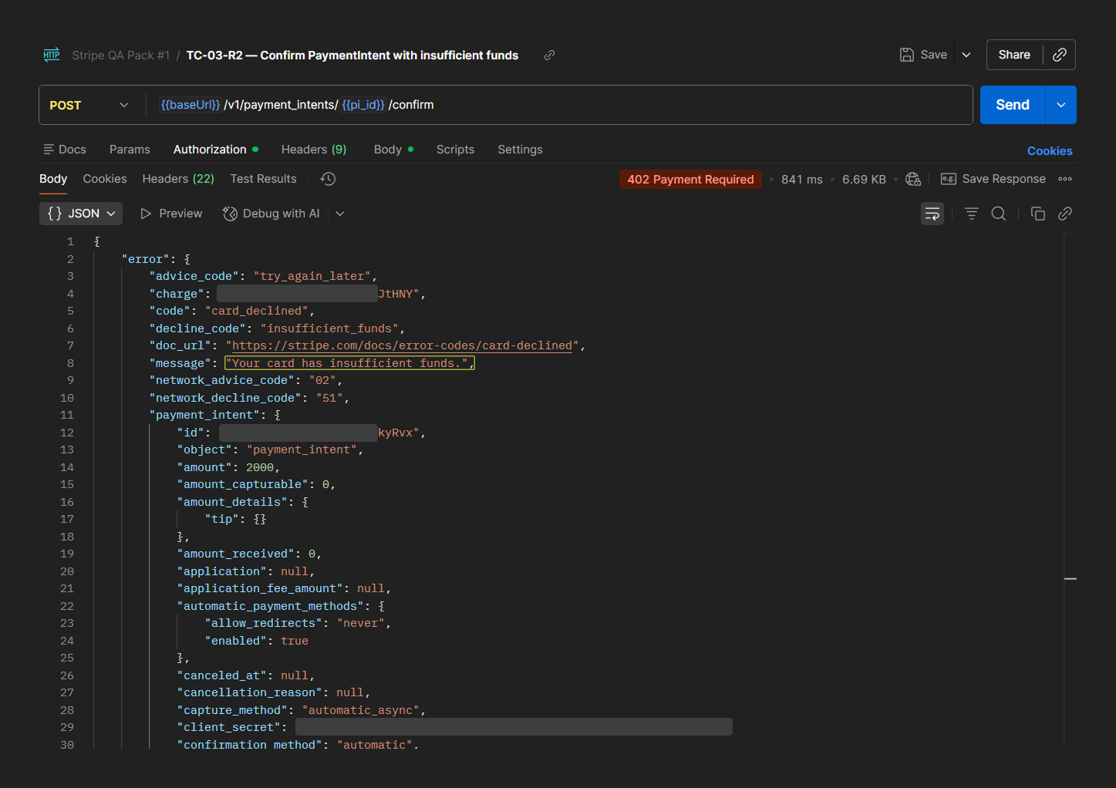Click the "payment_intent" object value

click(302, 450)
